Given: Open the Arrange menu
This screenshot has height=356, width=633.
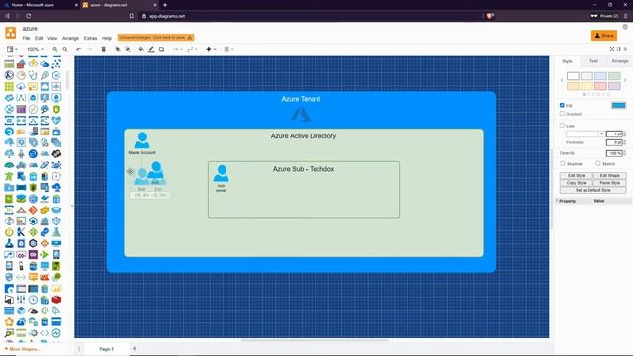Looking at the screenshot, I should click(70, 38).
